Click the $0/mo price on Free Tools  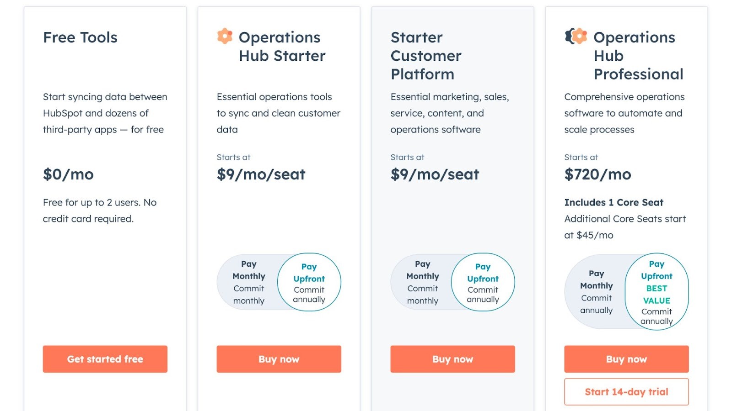click(x=68, y=174)
